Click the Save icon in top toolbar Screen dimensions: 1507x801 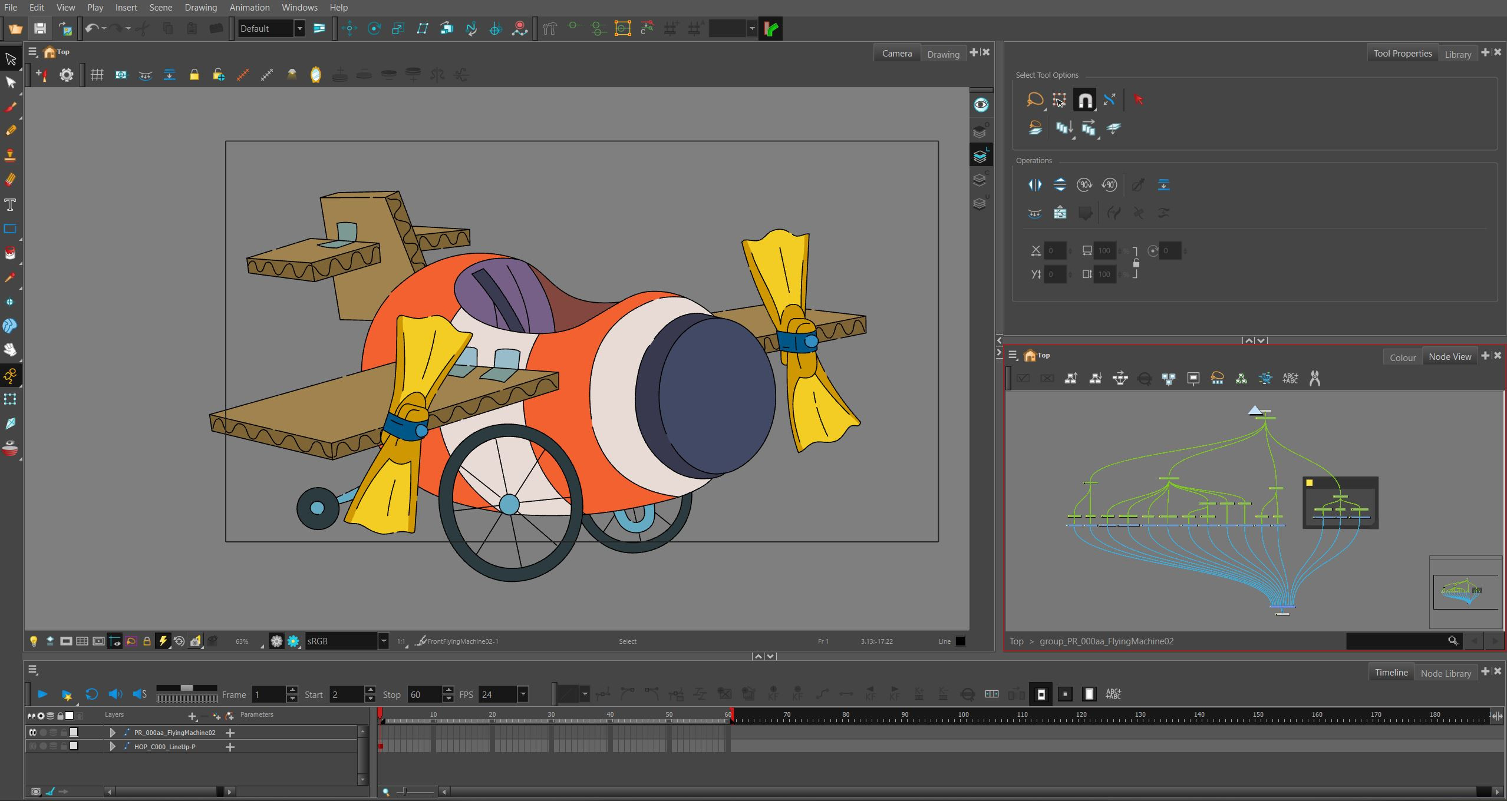40,28
